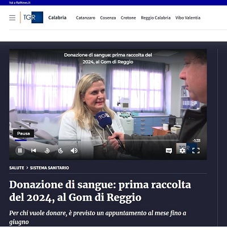
Task: Enter fullscreen video mode
Action: tap(196, 151)
